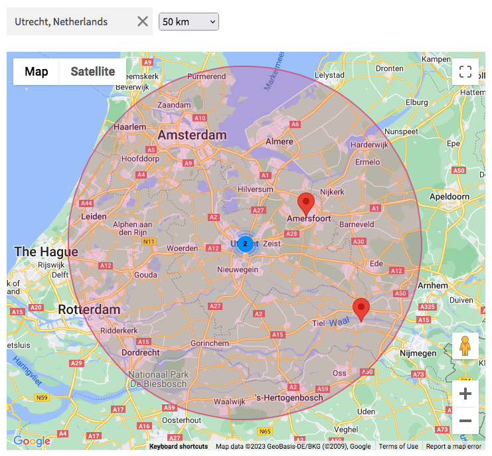
Task: Click the Barneveld label
Action: point(357,224)
